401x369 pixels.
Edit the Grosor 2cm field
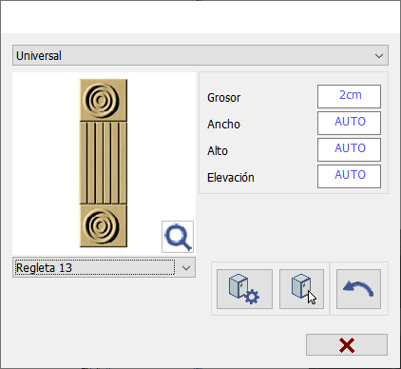click(x=349, y=96)
